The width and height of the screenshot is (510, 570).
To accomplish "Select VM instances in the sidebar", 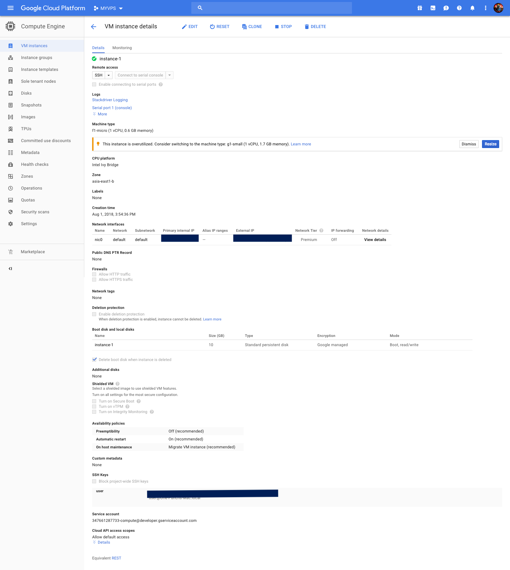I will point(42,46).
